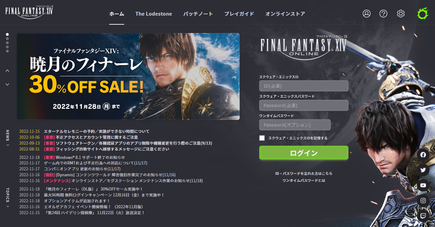Show previous banner with up chevron

pyautogui.click(x=7, y=71)
